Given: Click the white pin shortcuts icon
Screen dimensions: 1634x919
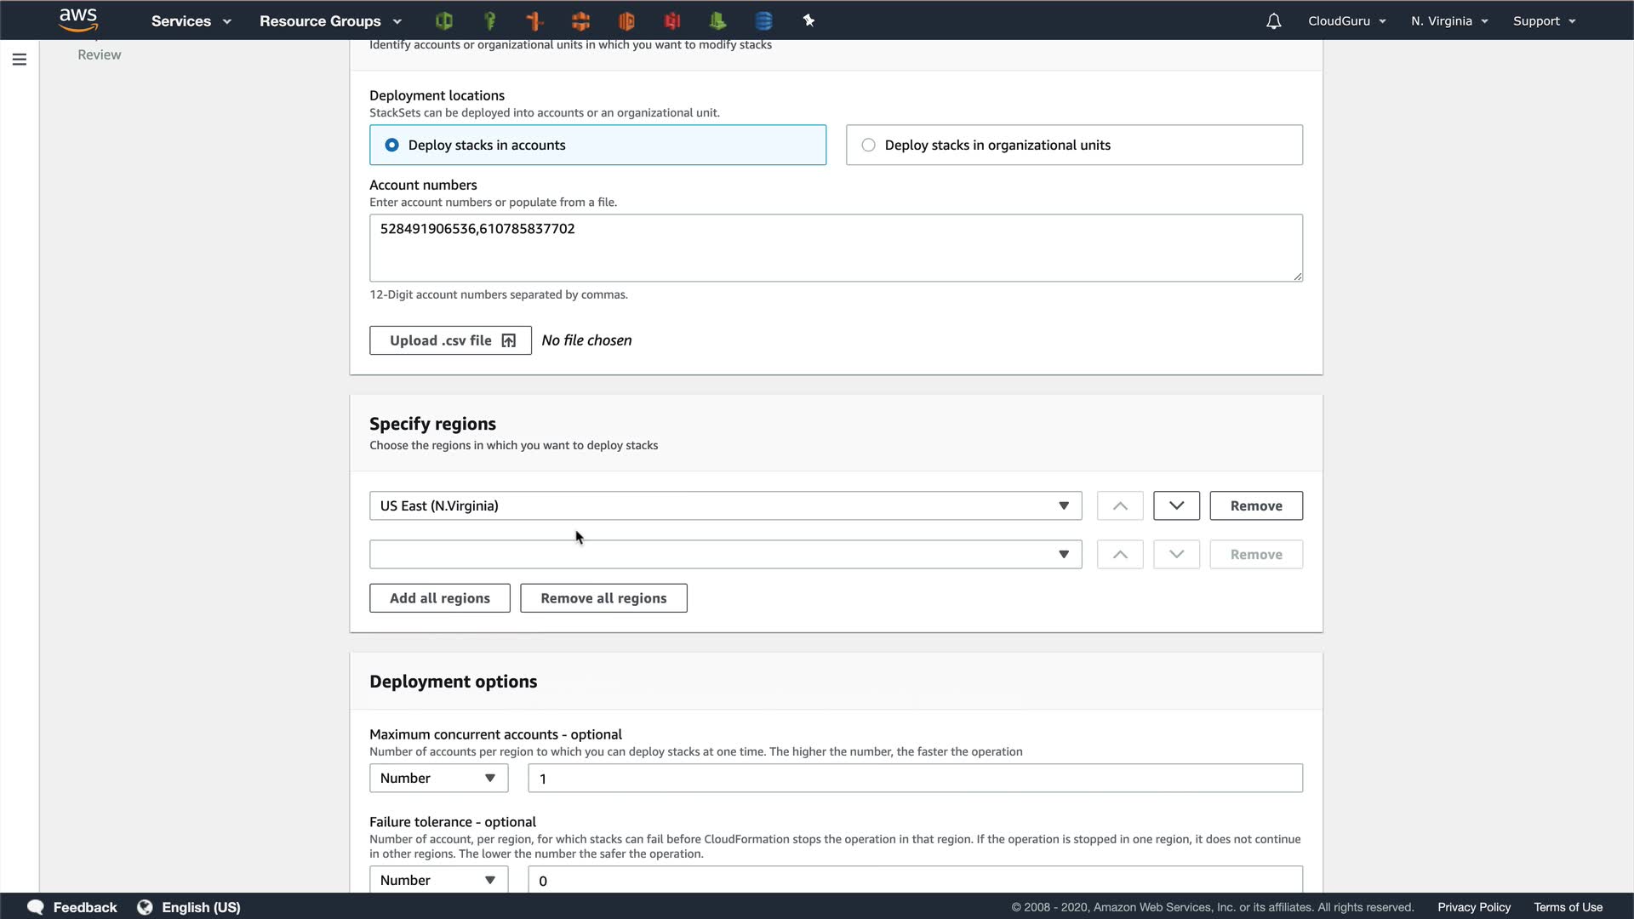Looking at the screenshot, I should click(808, 20).
